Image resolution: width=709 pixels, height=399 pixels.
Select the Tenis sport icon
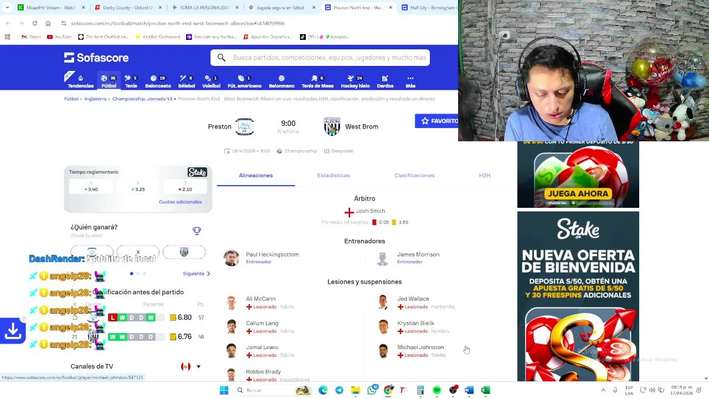tap(131, 81)
